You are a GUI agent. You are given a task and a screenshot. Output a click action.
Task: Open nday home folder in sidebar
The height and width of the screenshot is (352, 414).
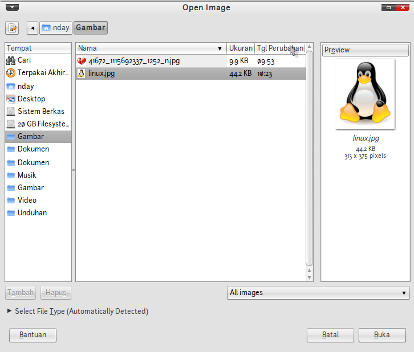pos(25,86)
